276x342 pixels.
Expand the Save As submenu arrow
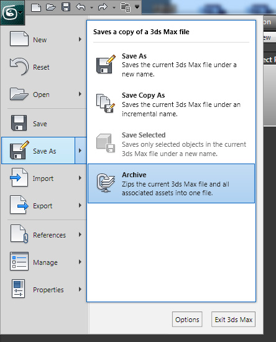tap(80, 150)
